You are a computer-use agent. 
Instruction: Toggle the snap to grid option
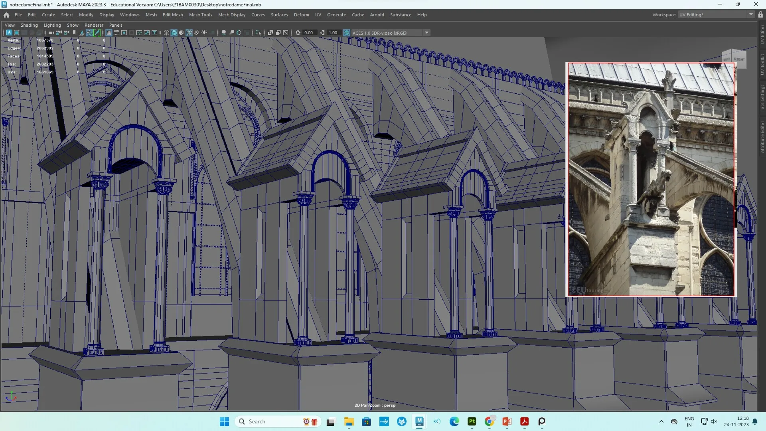pos(109,33)
